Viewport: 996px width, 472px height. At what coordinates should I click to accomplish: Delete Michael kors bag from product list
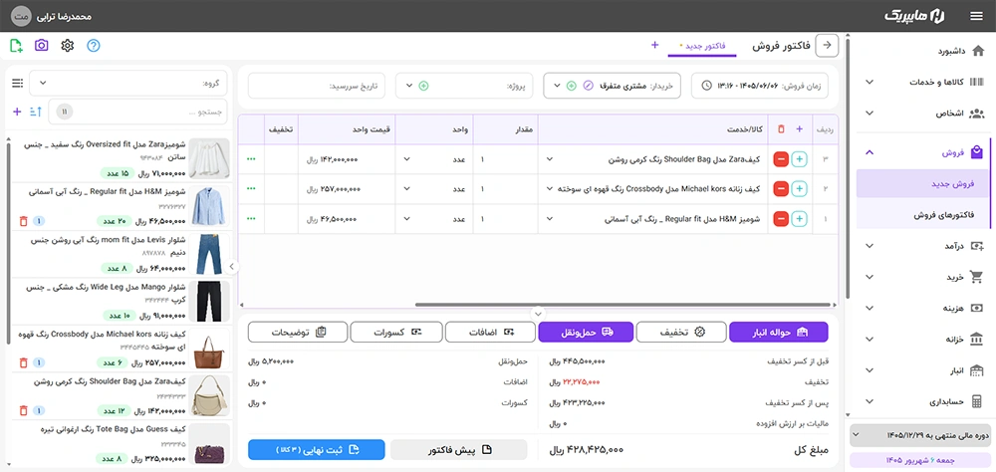(x=24, y=362)
